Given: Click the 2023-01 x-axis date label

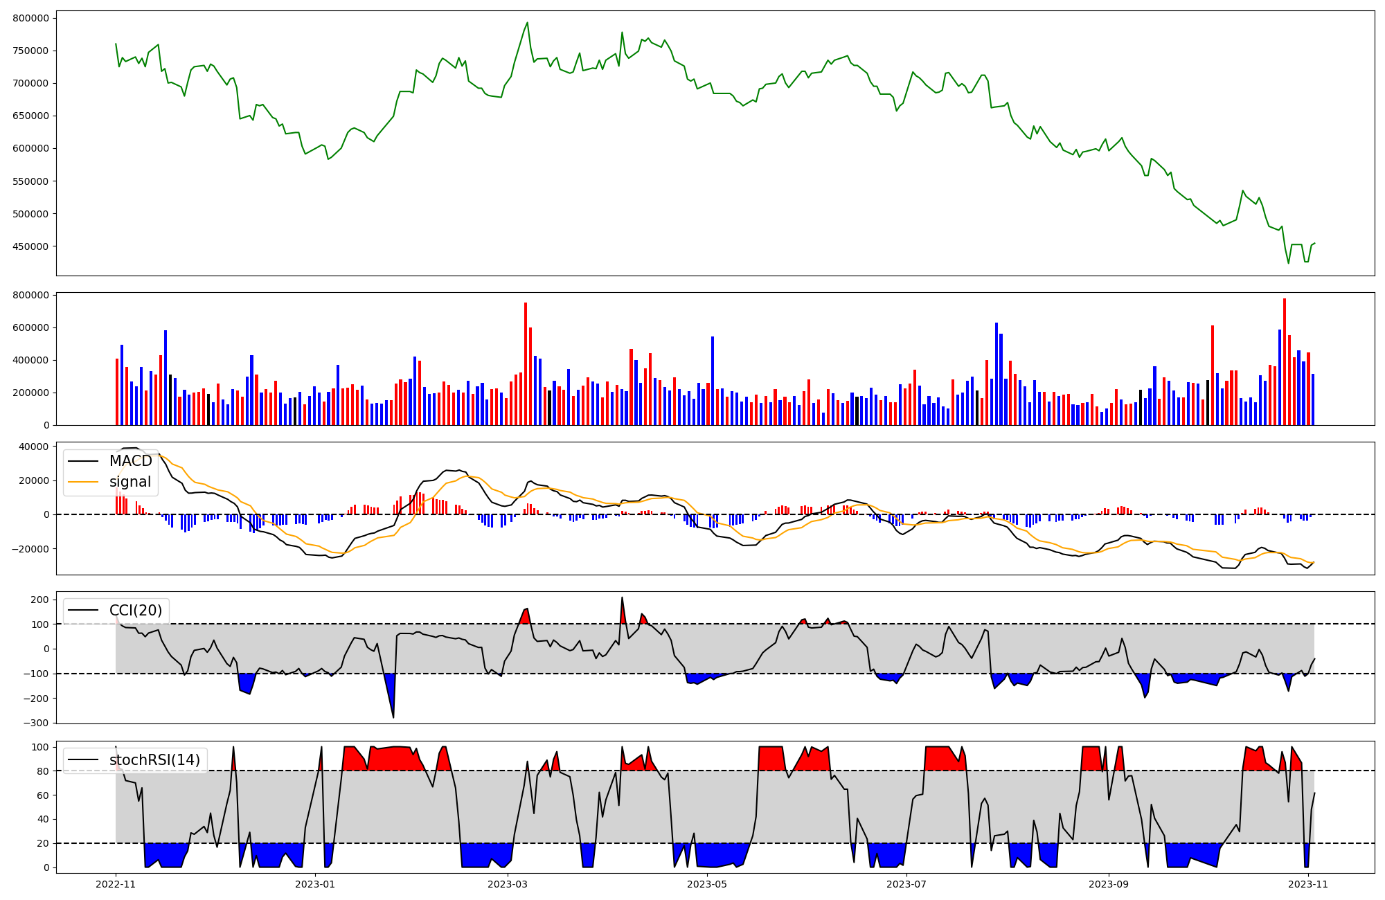Looking at the screenshot, I should 315,884.
